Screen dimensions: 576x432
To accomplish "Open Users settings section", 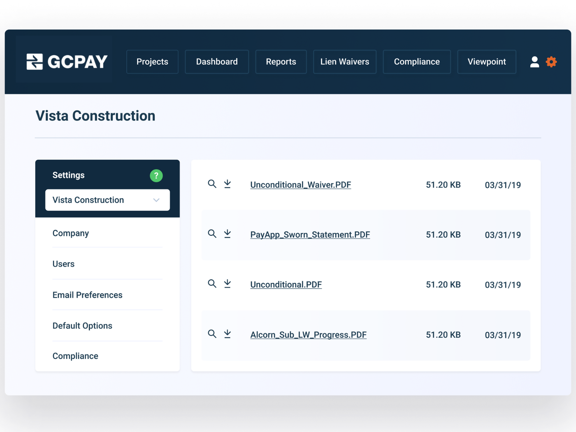I will [64, 264].
